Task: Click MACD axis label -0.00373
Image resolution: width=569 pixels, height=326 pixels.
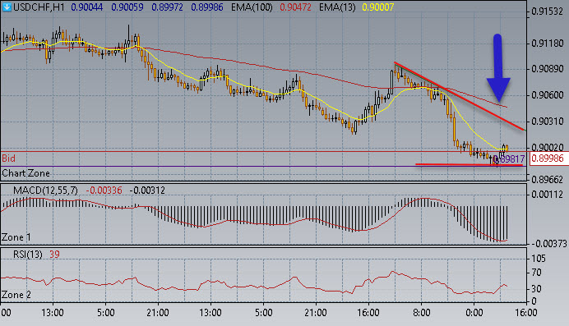Action: [x=548, y=244]
